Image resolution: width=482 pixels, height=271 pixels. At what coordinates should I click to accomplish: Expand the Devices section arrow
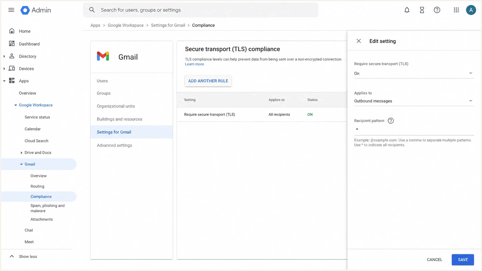pos(4,69)
